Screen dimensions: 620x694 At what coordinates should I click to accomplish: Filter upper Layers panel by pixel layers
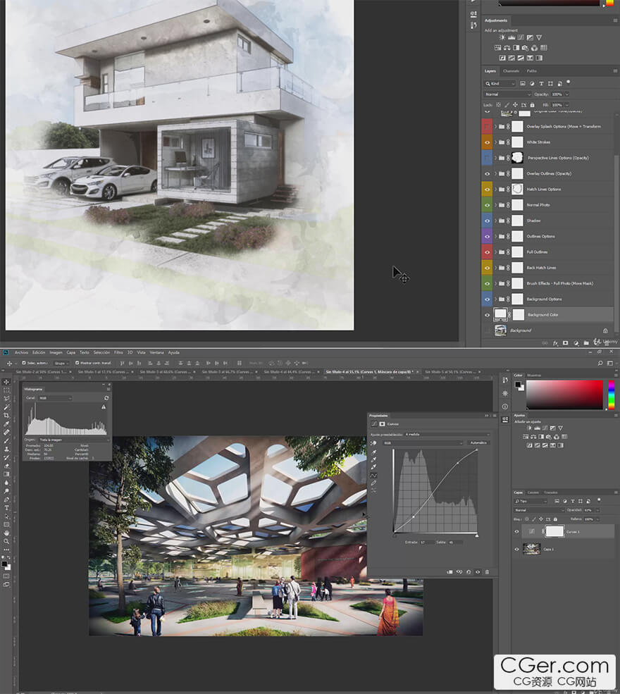tap(523, 83)
